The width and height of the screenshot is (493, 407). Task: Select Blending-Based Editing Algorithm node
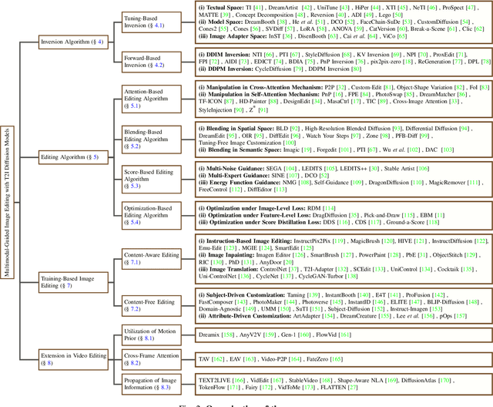tap(152, 140)
